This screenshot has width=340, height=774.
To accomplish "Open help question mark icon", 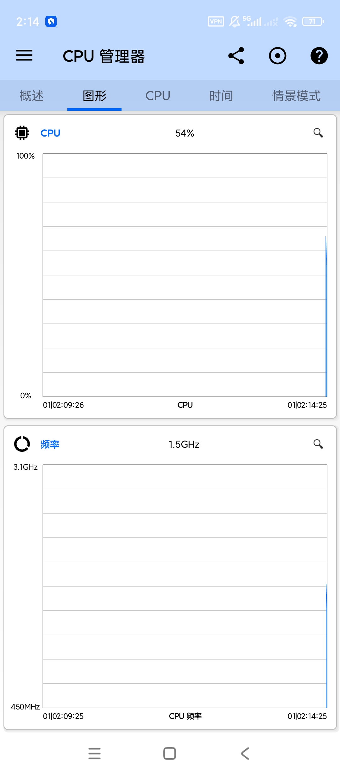I will (319, 56).
